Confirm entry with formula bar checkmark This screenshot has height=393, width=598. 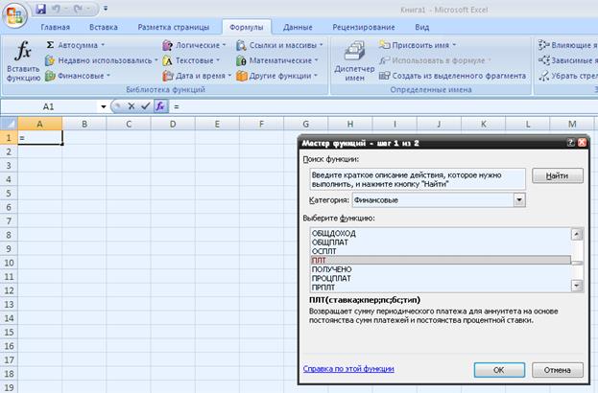pyautogui.click(x=145, y=106)
